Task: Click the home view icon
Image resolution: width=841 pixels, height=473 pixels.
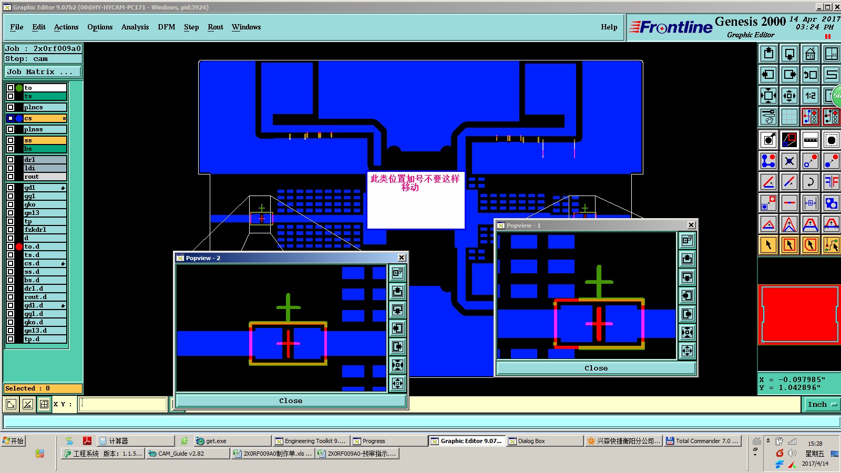Action: coord(811,54)
